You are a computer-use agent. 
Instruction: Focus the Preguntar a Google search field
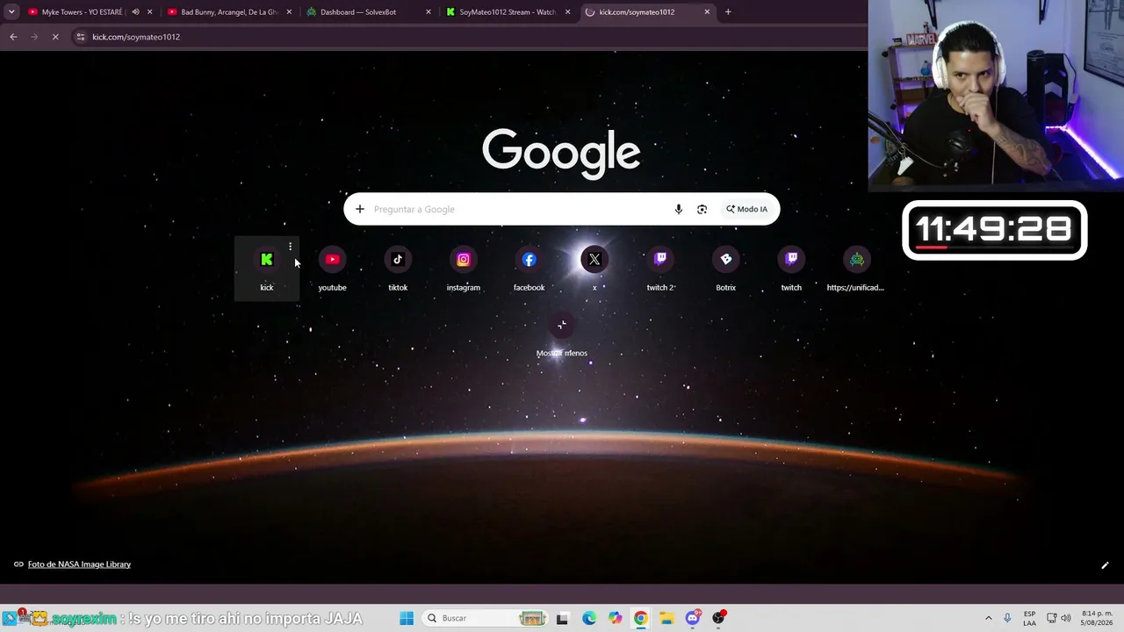pos(518,209)
